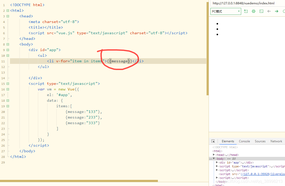Open preview settings with the green gear icon
The width and height of the screenshot is (285, 186).
[253, 11]
